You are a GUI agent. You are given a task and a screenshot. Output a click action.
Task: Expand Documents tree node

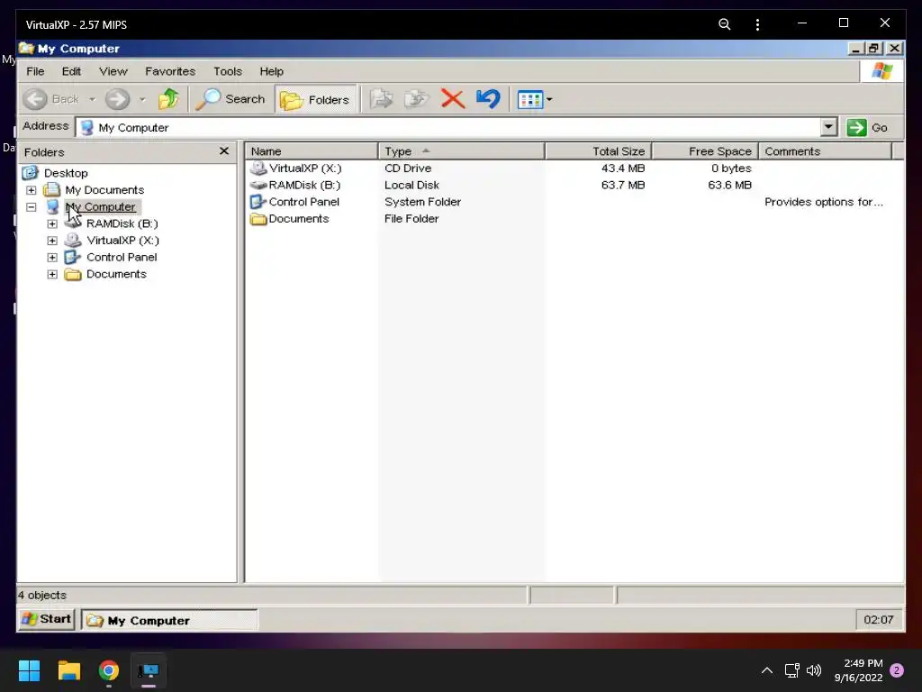[52, 274]
